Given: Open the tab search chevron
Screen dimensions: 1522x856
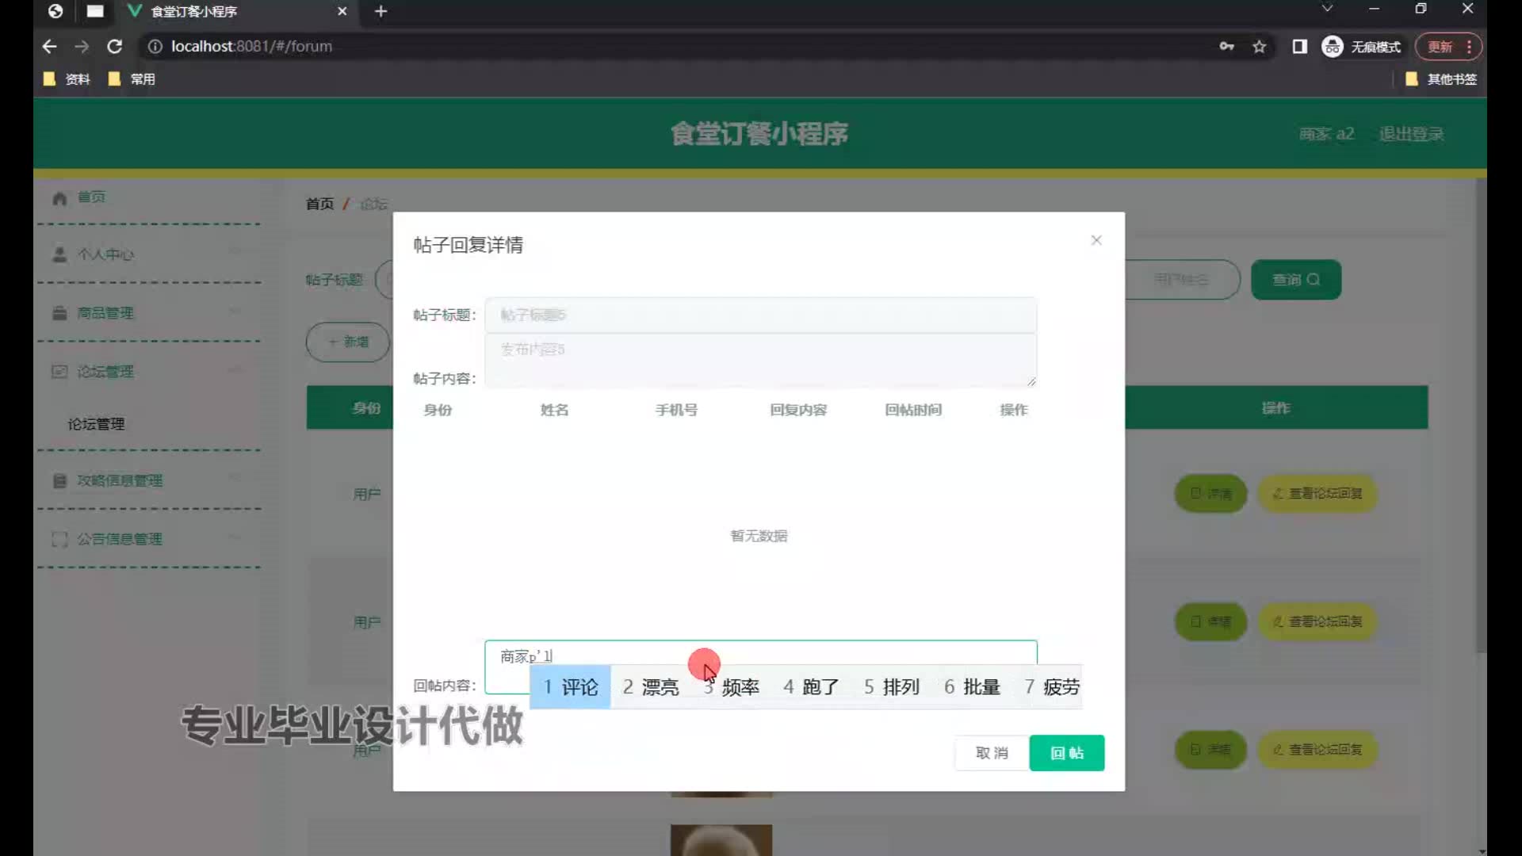Looking at the screenshot, I should click(x=1327, y=9).
